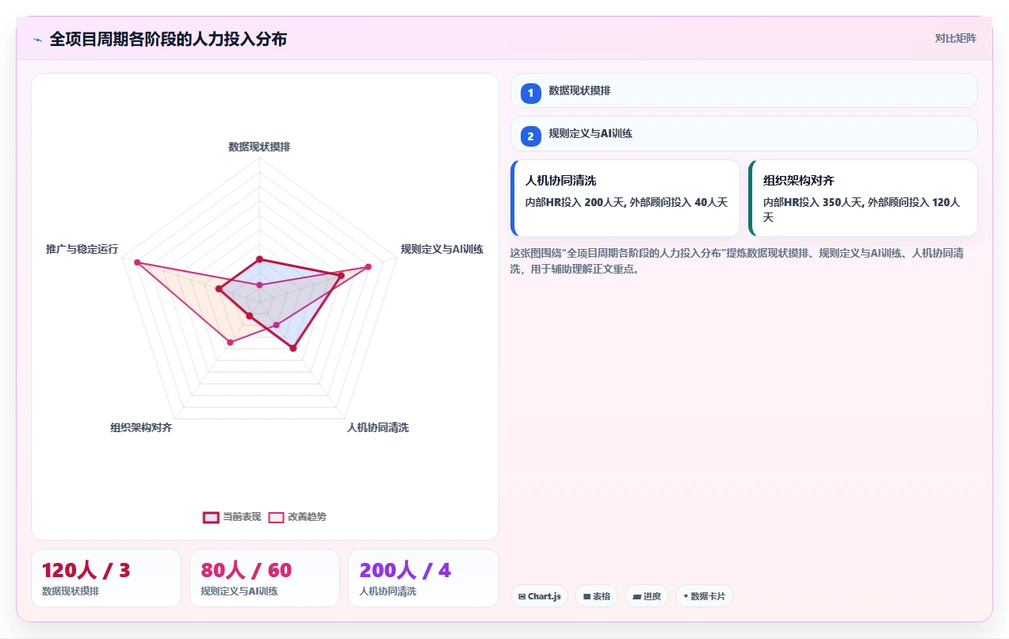Select step 1 数据现状摸排 item
The height and width of the screenshot is (639, 1009).
click(x=743, y=90)
